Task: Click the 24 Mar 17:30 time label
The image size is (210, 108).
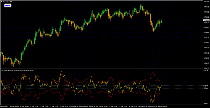Action: point(93,106)
